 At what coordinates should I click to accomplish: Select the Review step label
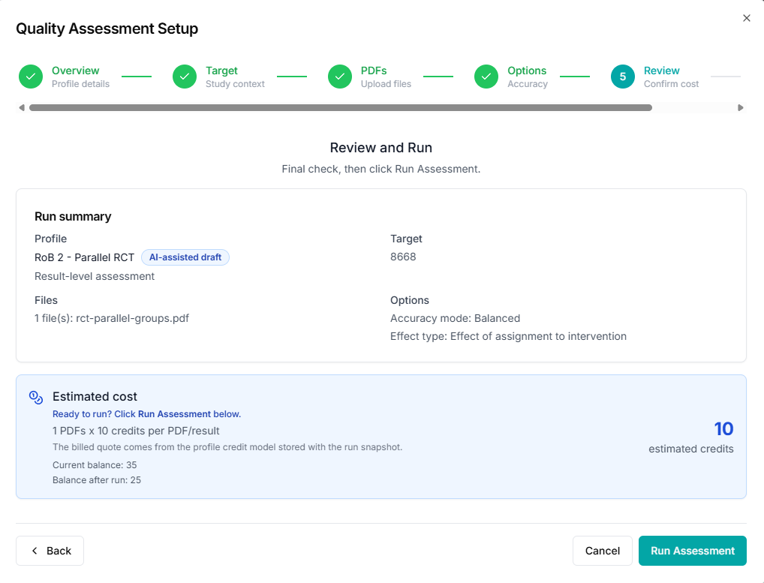click(662, 71)
